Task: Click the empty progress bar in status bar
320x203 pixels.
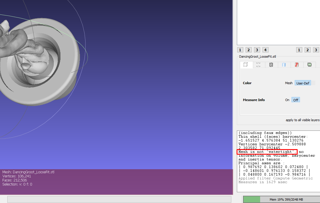Action: coord(119,199)
